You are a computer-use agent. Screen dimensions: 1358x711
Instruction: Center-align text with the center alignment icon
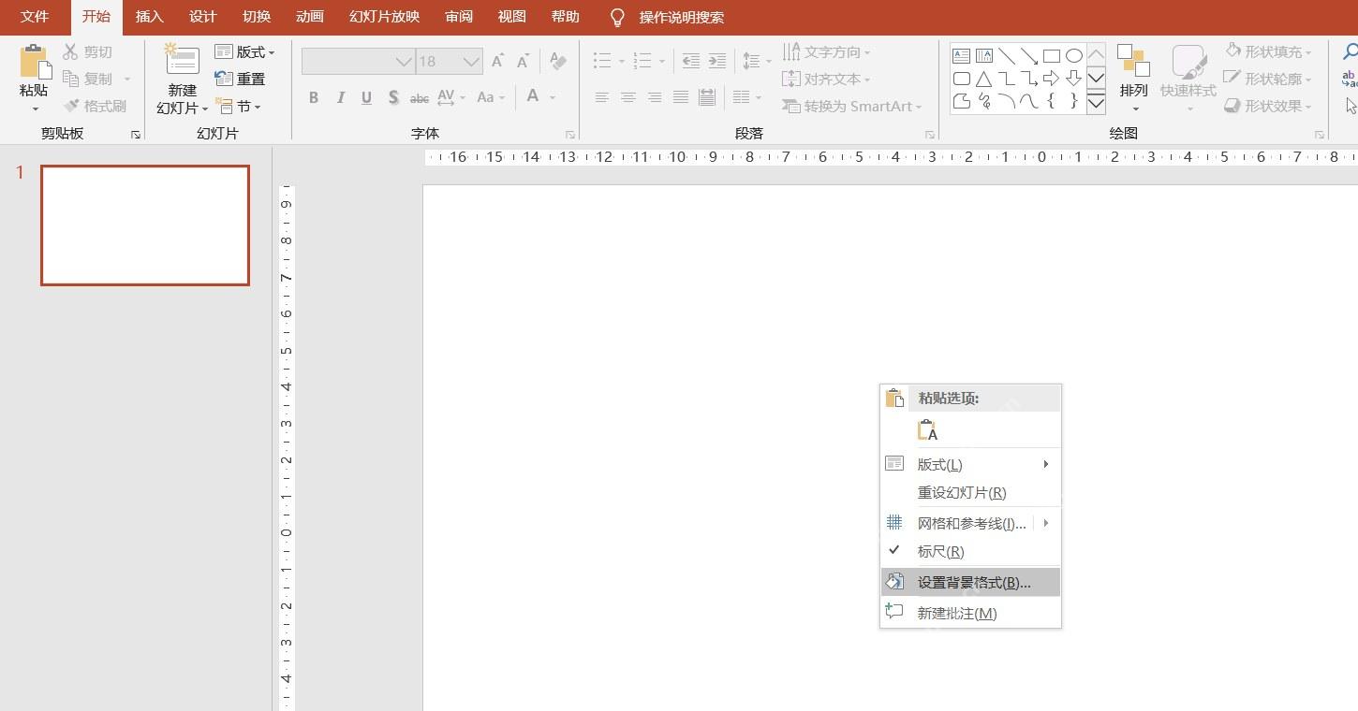pyautogui.click(x=627, y=97)
